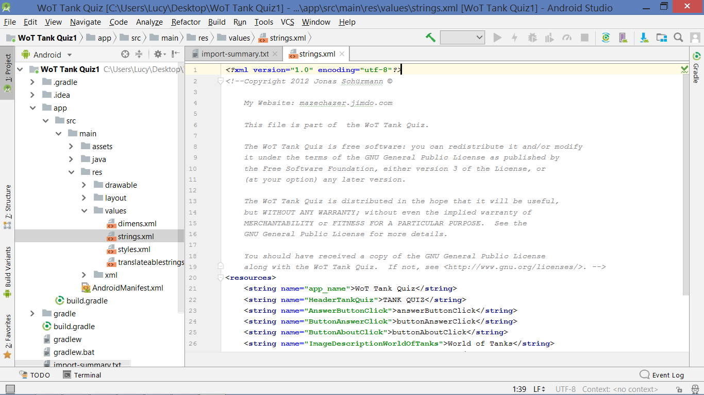Open the Terminal tool window
Viewport: 704px width, 395px height.
(82, 375)
